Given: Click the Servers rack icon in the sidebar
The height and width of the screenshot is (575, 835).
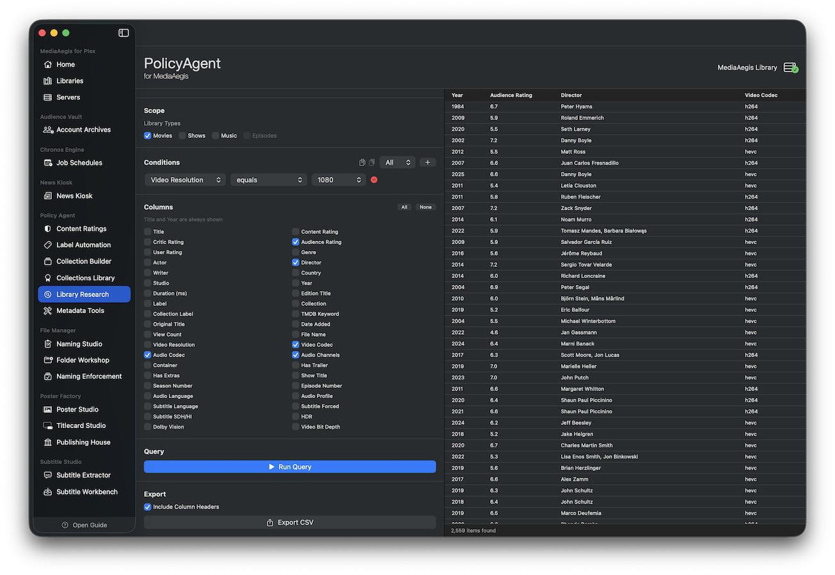Looking at the screenshot, I should tap(48, 98).
